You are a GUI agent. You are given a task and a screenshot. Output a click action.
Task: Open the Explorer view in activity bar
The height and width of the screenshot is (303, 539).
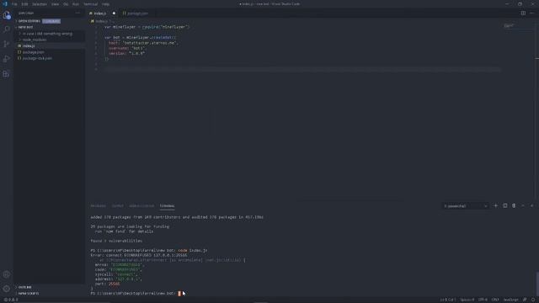[7, 15]
